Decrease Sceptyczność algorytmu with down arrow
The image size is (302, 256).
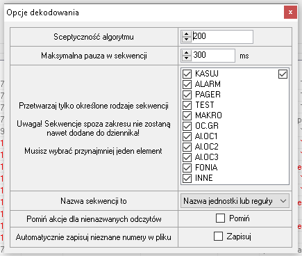[x=186, y=39]
